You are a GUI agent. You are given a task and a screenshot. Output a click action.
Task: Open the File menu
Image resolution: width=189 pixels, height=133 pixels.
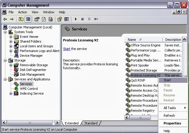[x=11, y=12]
